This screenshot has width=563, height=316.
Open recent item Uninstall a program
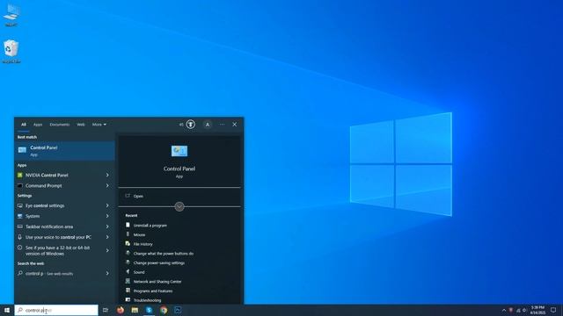pyautogui.click(x=150, y=226)
